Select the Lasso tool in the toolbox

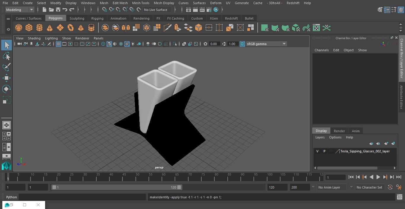7,56
